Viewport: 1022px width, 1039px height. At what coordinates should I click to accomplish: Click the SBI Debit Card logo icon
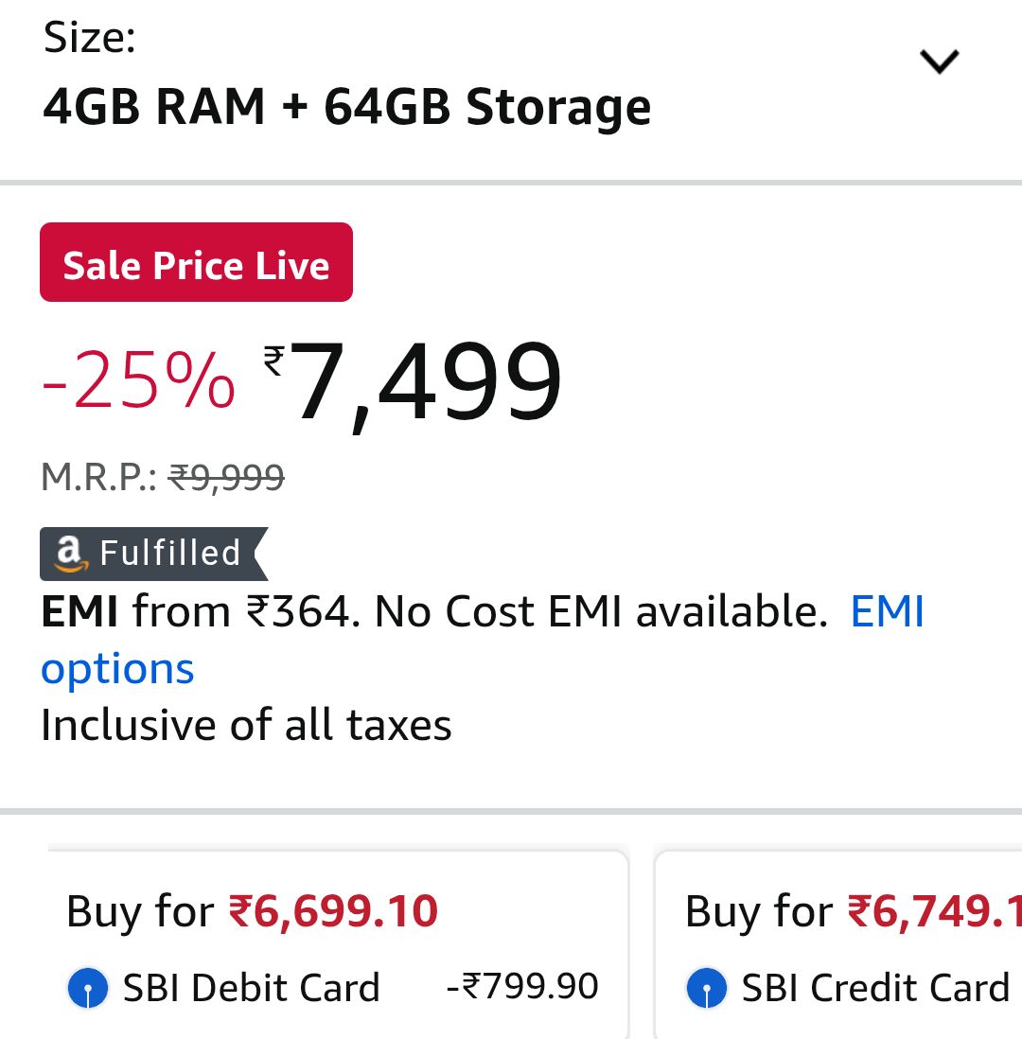(x=88, y=989)
